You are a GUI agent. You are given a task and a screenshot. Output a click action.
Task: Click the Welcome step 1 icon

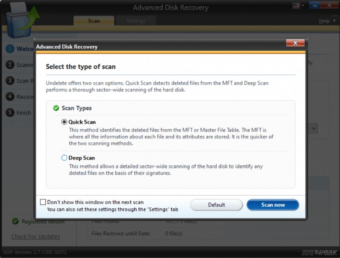pos(9,49)
